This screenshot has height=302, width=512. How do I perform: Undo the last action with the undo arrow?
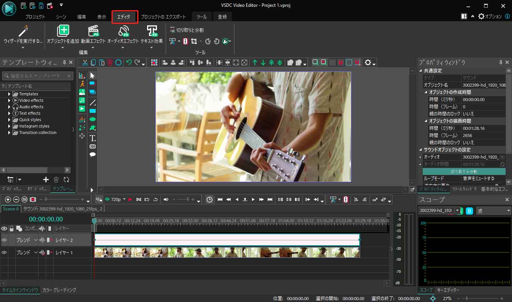[x=129, y=63]
